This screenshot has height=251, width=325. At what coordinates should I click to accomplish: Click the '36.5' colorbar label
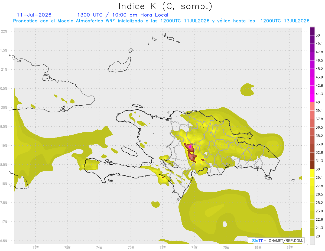tap(319, 128)
